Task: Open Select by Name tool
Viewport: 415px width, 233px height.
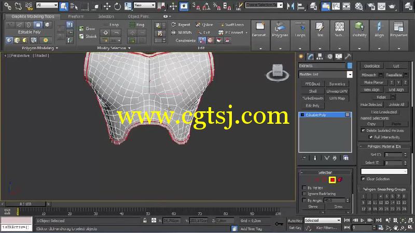Action: [74, 6]
